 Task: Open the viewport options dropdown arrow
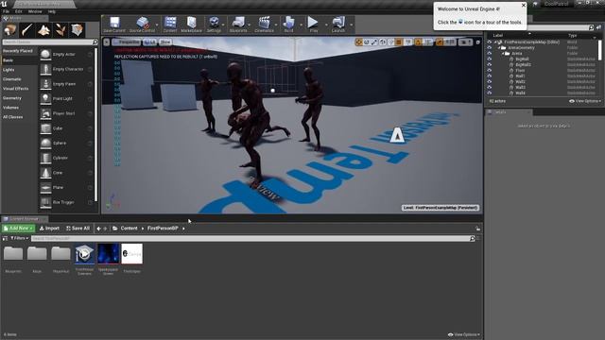tap(107, 42)
